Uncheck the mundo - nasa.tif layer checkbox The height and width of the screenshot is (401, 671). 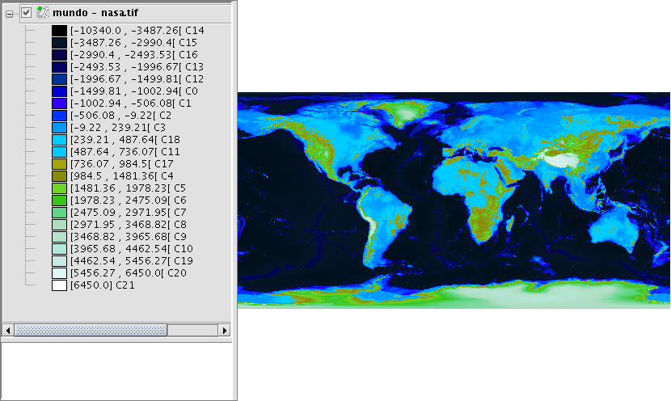click(x=27, y=13)
